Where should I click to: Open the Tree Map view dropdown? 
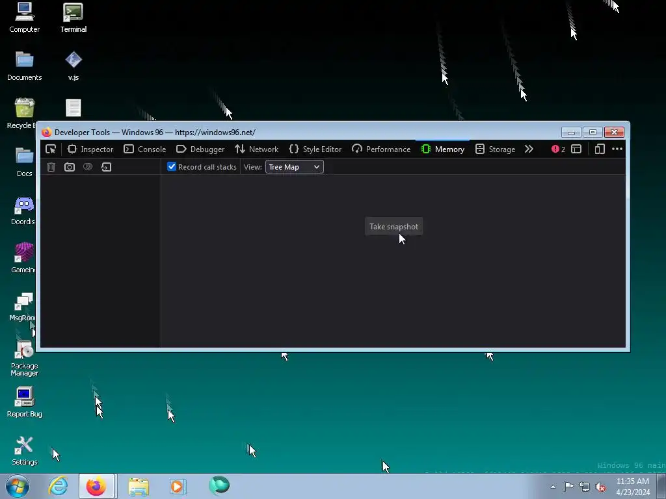tap(295, 167)
